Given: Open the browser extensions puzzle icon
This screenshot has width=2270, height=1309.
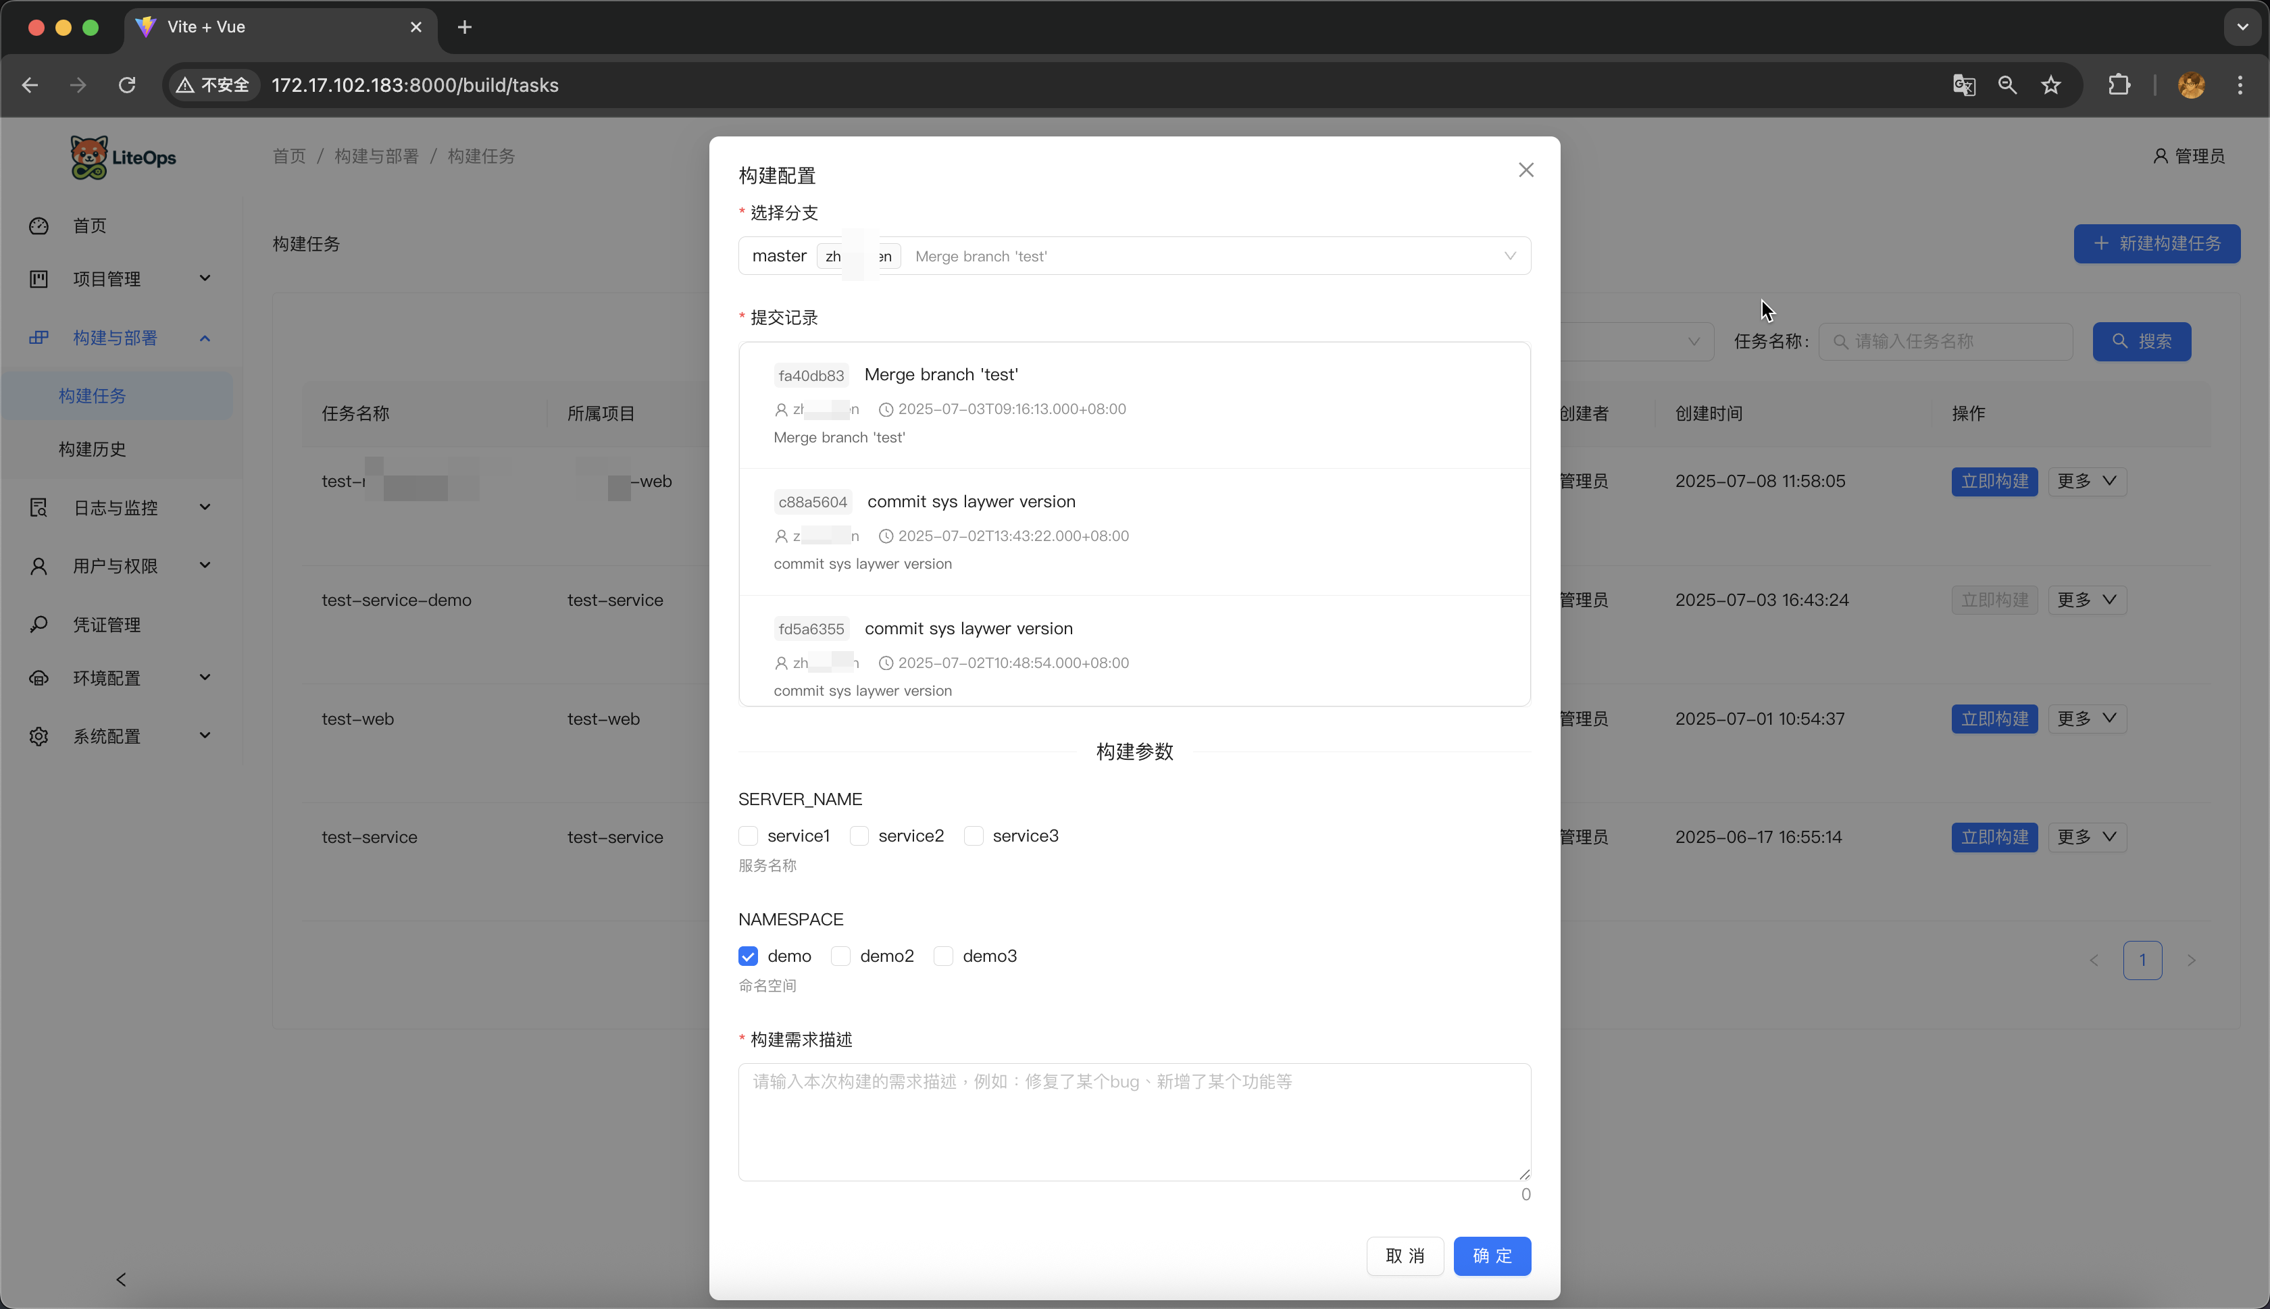Looking at the screenshot, I should point(2119,84).
